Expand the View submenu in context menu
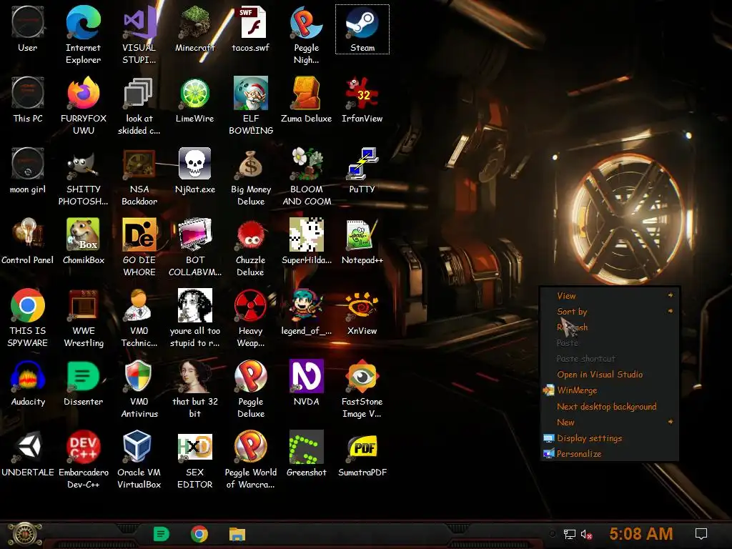 pyautogui.click(x=609, y=295)
